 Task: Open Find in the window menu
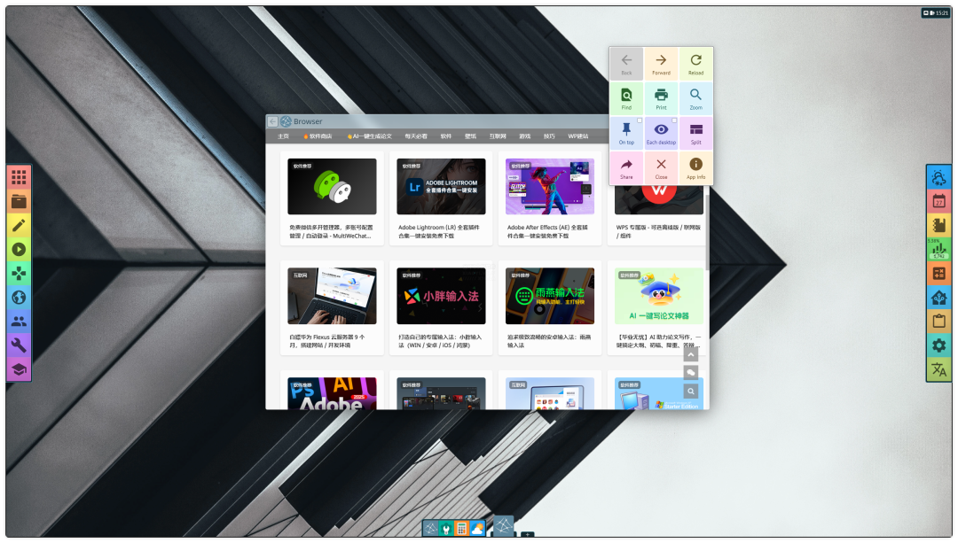(626, 99)
